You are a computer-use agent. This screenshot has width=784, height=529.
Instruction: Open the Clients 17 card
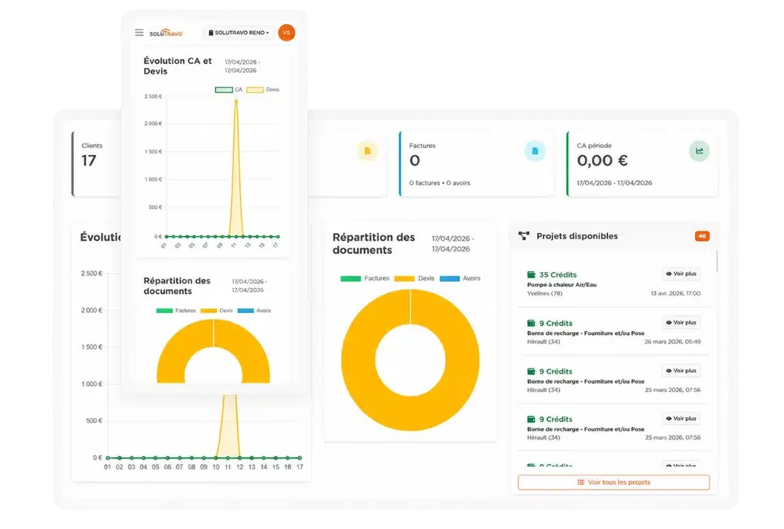[x=97, y=164]
